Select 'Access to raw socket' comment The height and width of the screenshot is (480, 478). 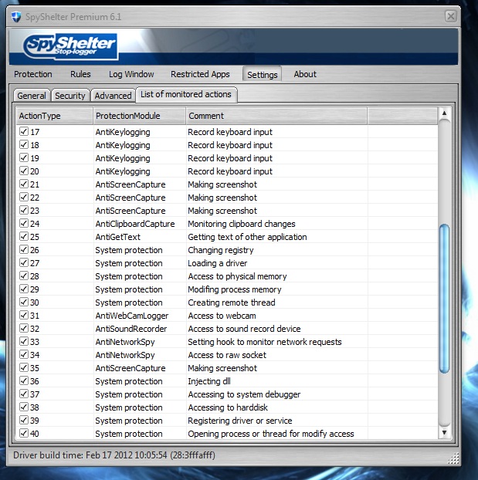pyautogui.click(x=227, y=355)
